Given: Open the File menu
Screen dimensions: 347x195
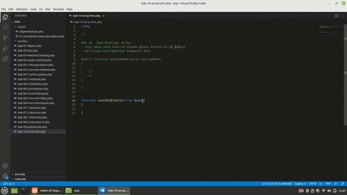Looking at the screenshot, I should point(4,9).
